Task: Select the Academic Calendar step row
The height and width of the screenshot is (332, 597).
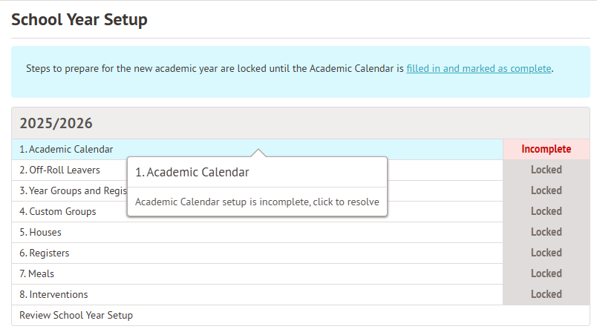Action: coord(66,149)
